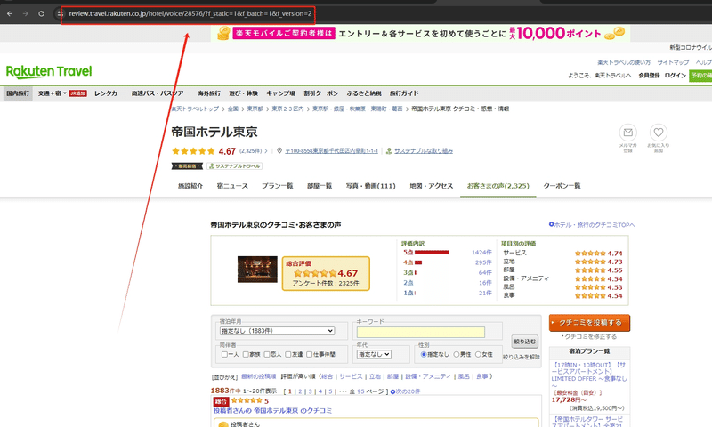Click 次の20件 pagination link
Screen dimensions: 712x427
tap(406, 391)
